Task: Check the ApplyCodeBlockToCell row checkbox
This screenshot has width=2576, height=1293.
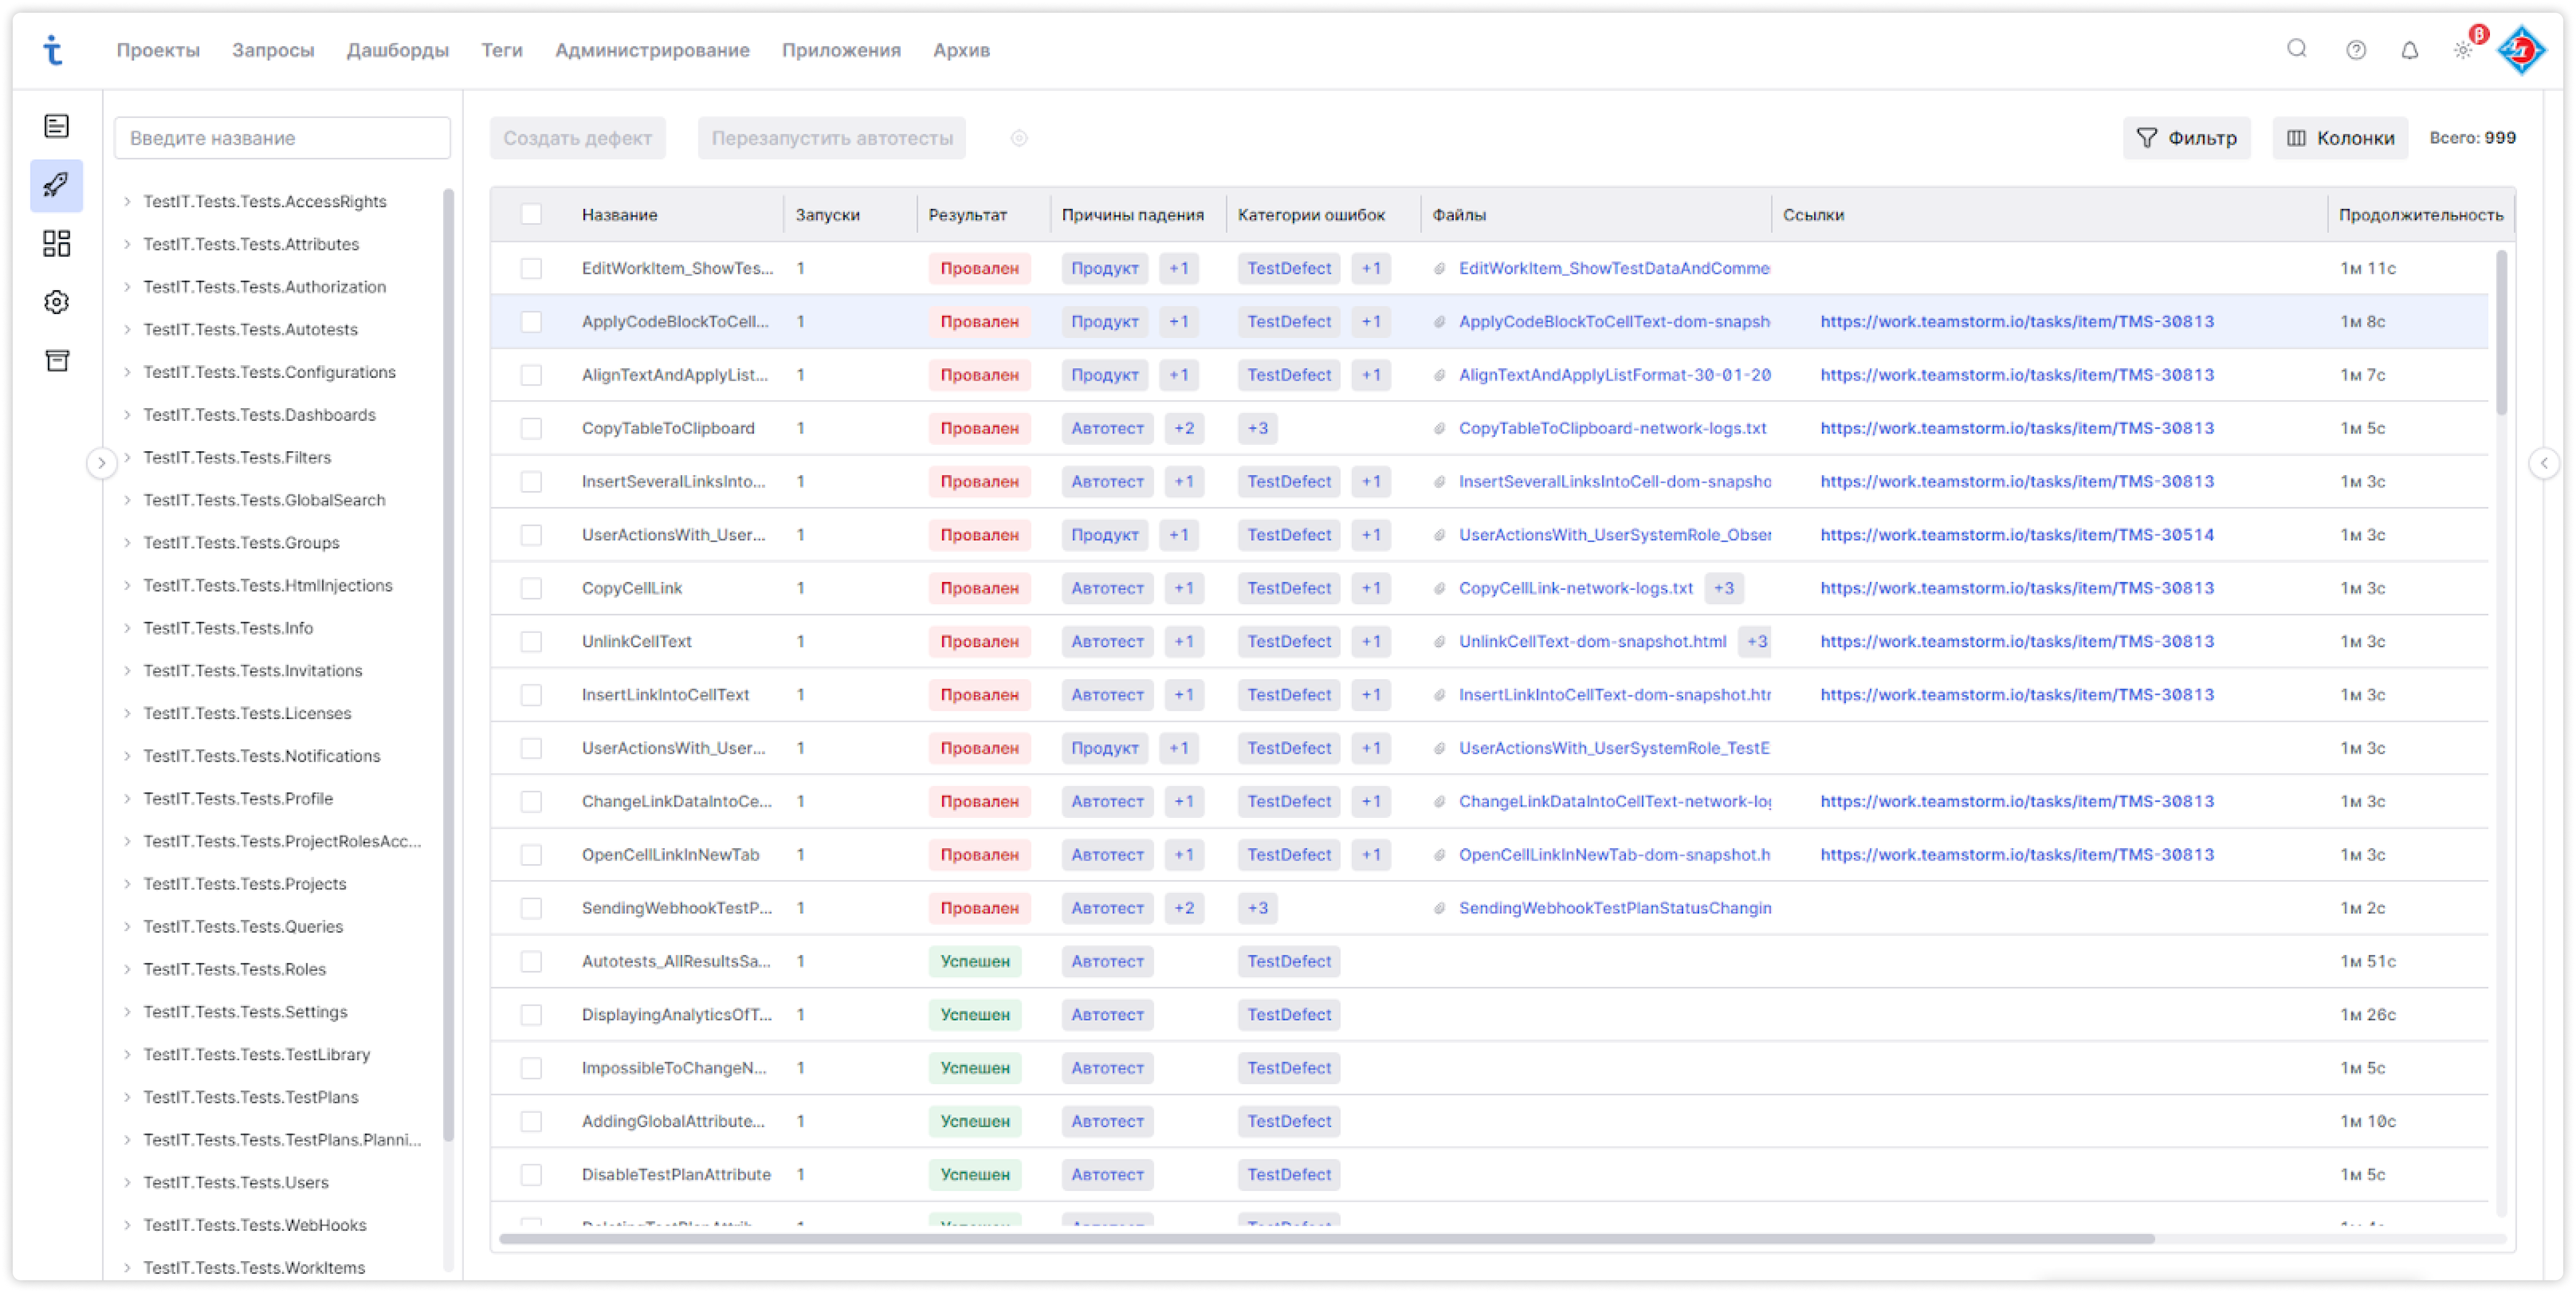Action: (531, 322)
